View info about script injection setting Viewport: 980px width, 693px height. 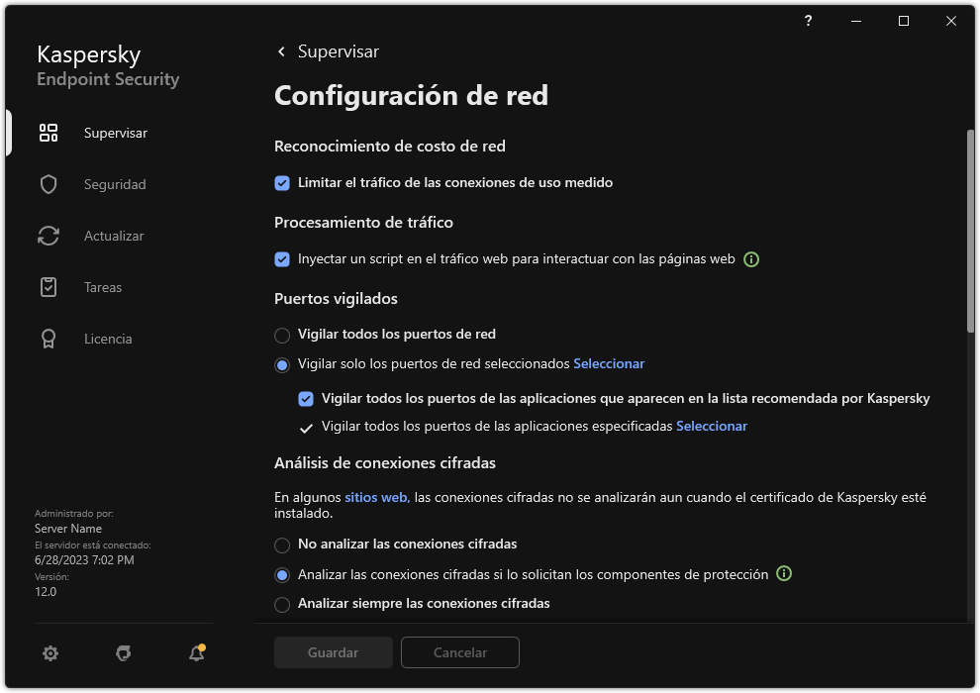[750, 258]
